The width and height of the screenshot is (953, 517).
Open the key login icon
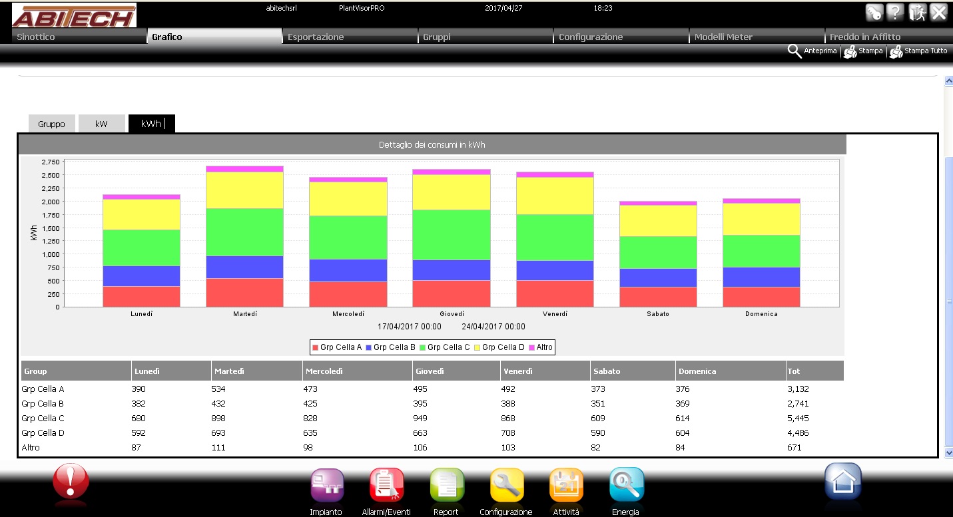click(x=874, y=13)
